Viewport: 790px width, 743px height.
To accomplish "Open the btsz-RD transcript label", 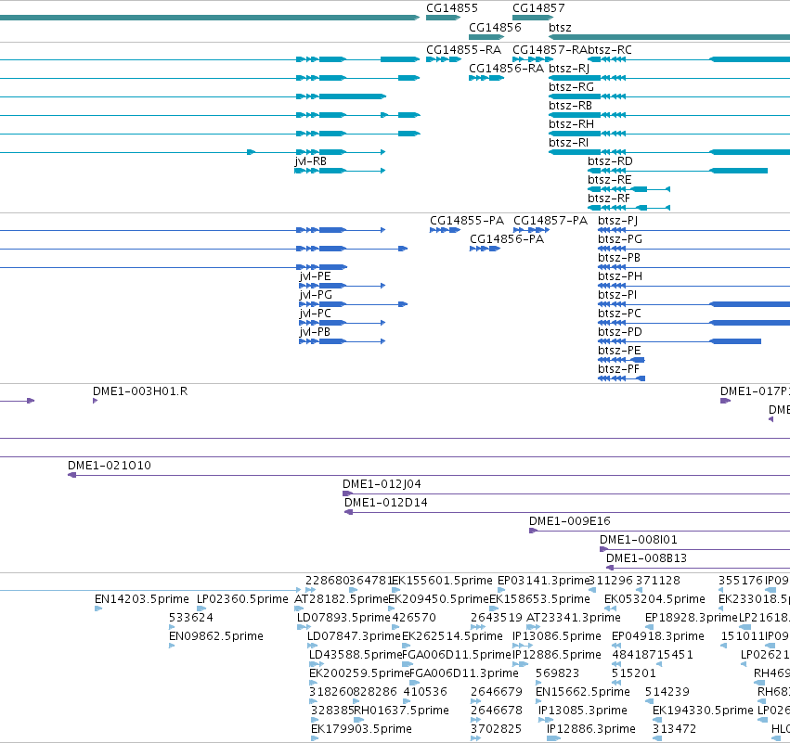I will pyautogui.click(x=610, y=161).
